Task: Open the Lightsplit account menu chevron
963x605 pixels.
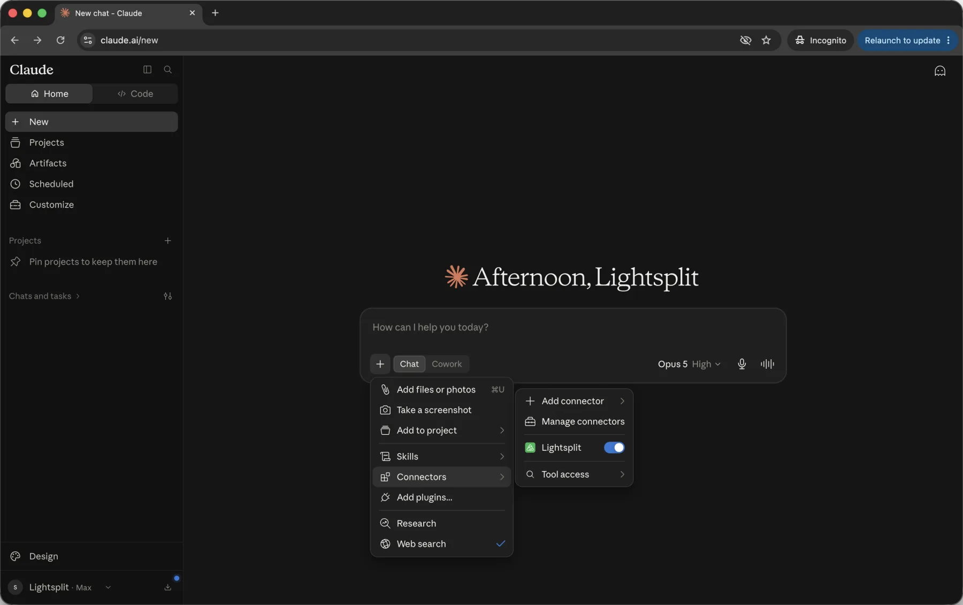Action: [108, 587]
